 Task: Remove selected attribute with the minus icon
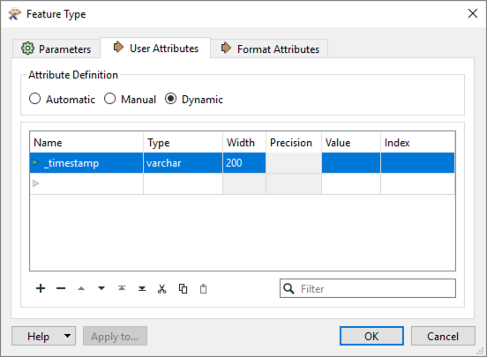coord(61,288)
